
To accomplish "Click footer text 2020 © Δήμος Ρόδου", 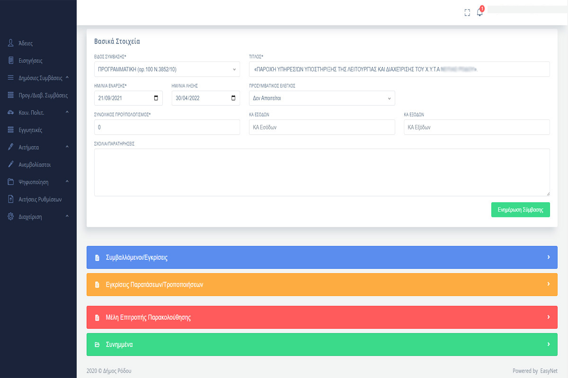I will [x=109, y=371].
